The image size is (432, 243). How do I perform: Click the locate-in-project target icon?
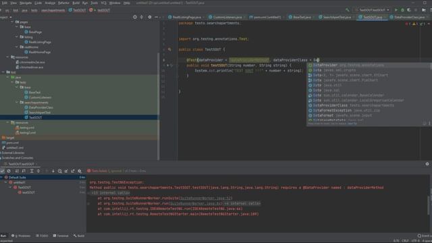tap(135, 17)
